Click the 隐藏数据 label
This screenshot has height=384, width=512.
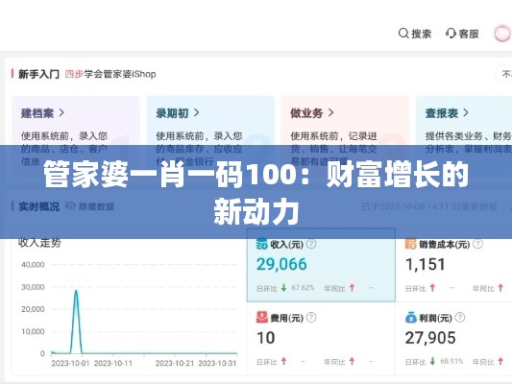tap(96, 206)
